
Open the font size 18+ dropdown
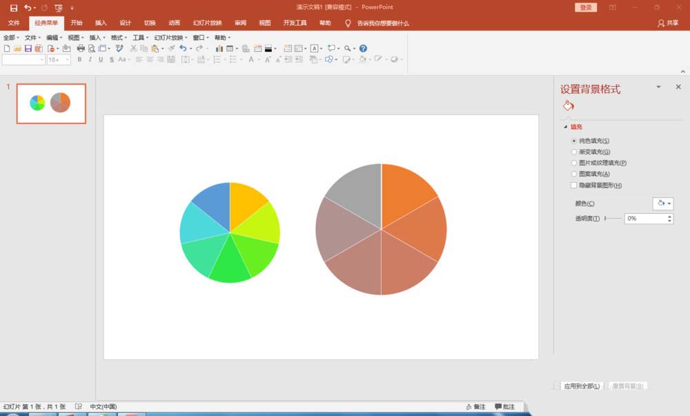click(x=68, y=60)
